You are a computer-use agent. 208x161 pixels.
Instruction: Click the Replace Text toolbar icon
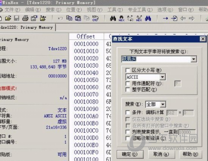tap(130, 18)
